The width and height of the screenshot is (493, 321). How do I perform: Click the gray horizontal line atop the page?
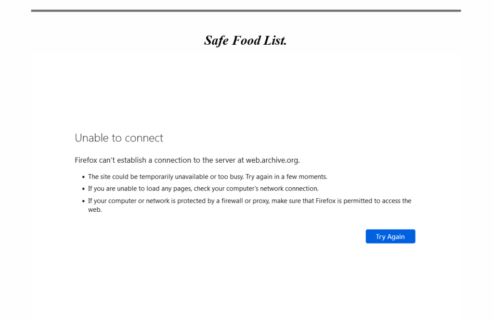[246, 11]
